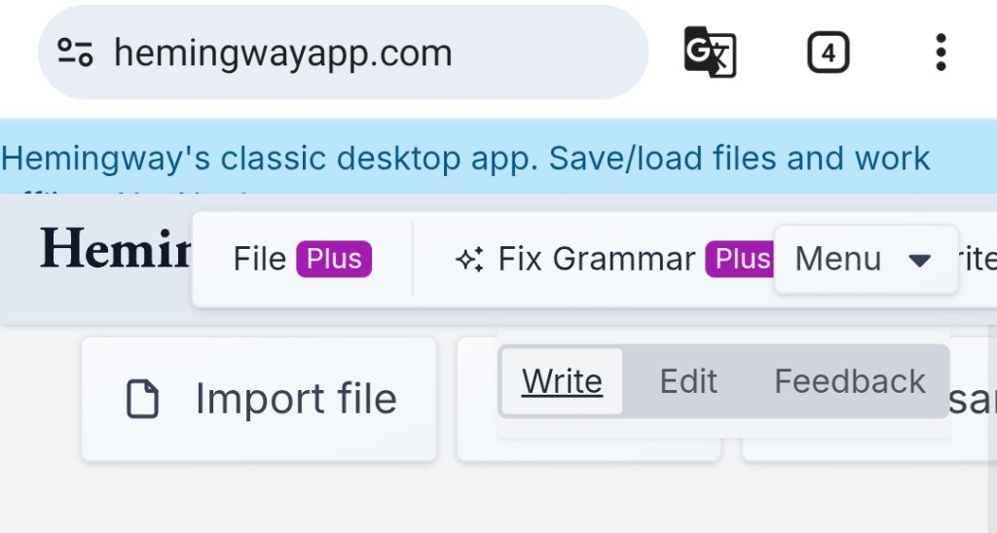This screenshot has height=533, width=997.
Task: Click the down caret arrow beside Menu
Action: pyautogui.click(x=918, y=261)
